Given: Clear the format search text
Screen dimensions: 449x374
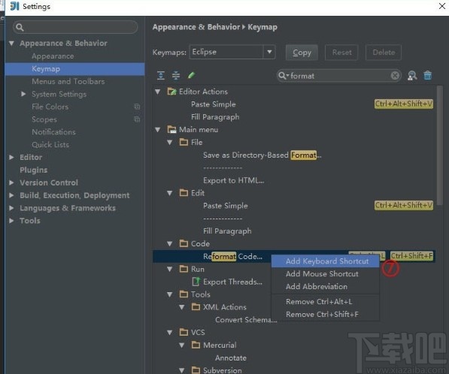Looking at the screenshot, I should click(395, 76).
